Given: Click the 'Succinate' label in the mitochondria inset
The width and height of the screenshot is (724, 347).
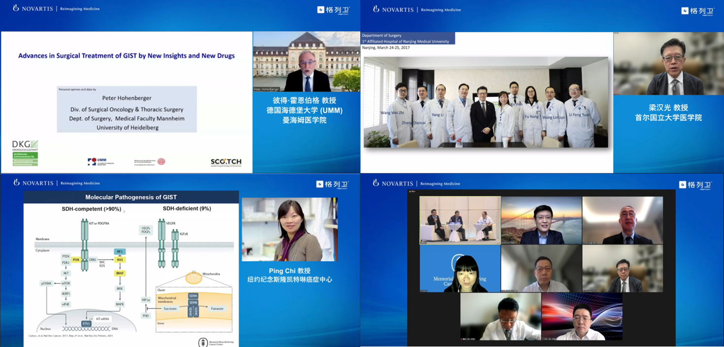Looking at the screenshot, I should point(170,309).
